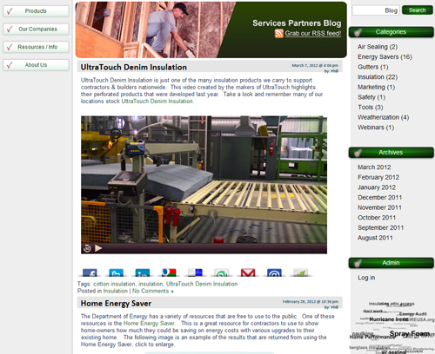
Task: Share via blue email @ icon
Action: 274,272
